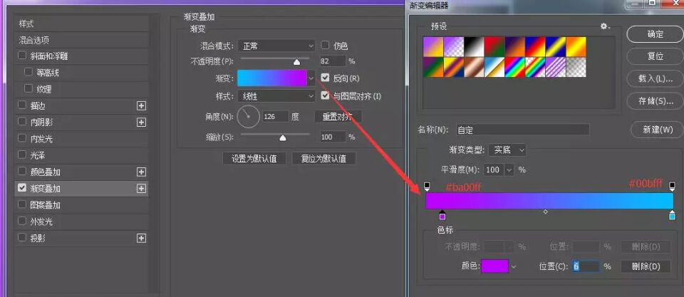Choose the violet-green-orange gradient preset

click(x=433, y=67)
